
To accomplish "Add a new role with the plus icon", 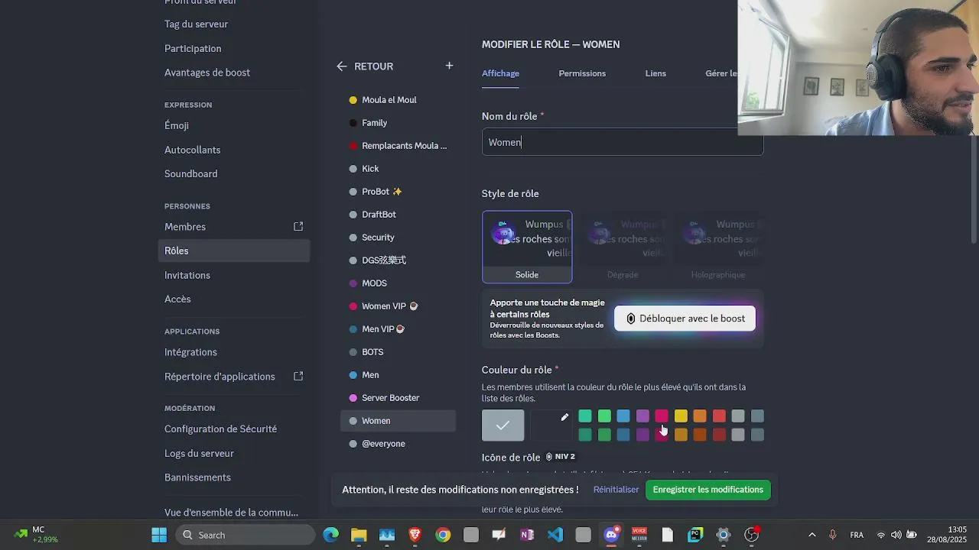I will (x=449, y=66).
